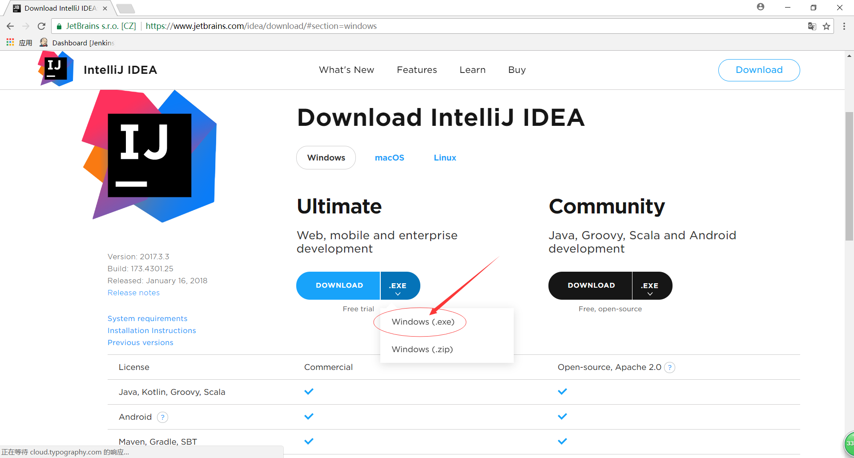The width and height of the screenshot is (854, 458).
Task: Click the Version: 2017.3.3 text
Action: pyautogui.click(x=138, y=257)
